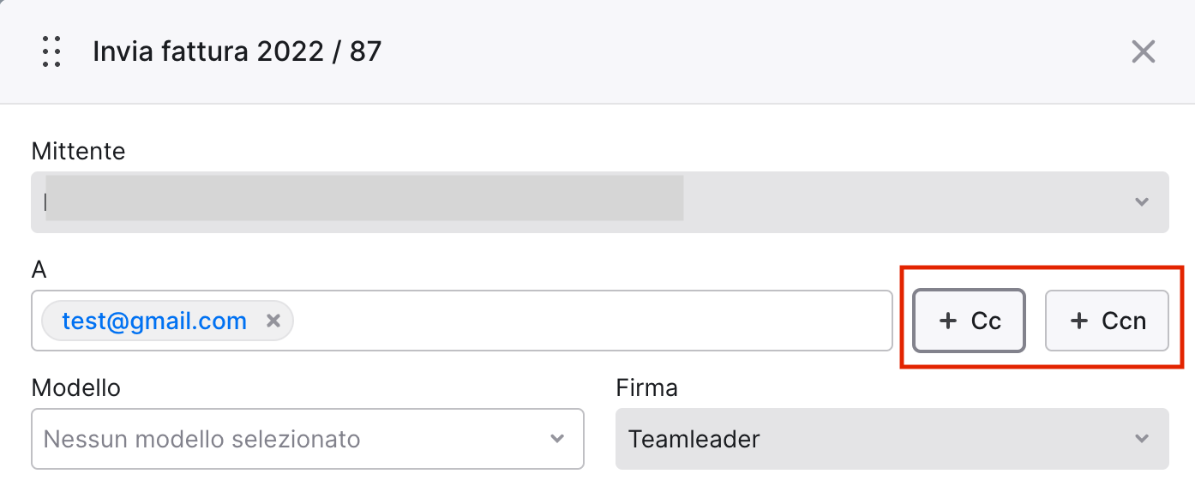Click the Teamleader signature value
1195x480 pixels.
[x=694, y=440]
